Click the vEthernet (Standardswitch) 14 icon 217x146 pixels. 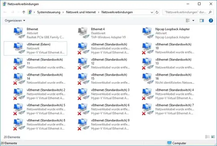click(x=19, y=79)
